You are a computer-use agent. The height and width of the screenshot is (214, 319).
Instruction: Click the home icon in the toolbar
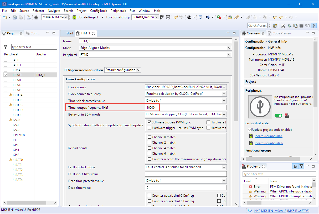[36, 17]
